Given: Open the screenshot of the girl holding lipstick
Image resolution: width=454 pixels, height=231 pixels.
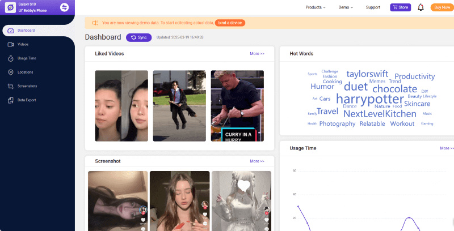Looking at the screenshot, I should [179, 201].
